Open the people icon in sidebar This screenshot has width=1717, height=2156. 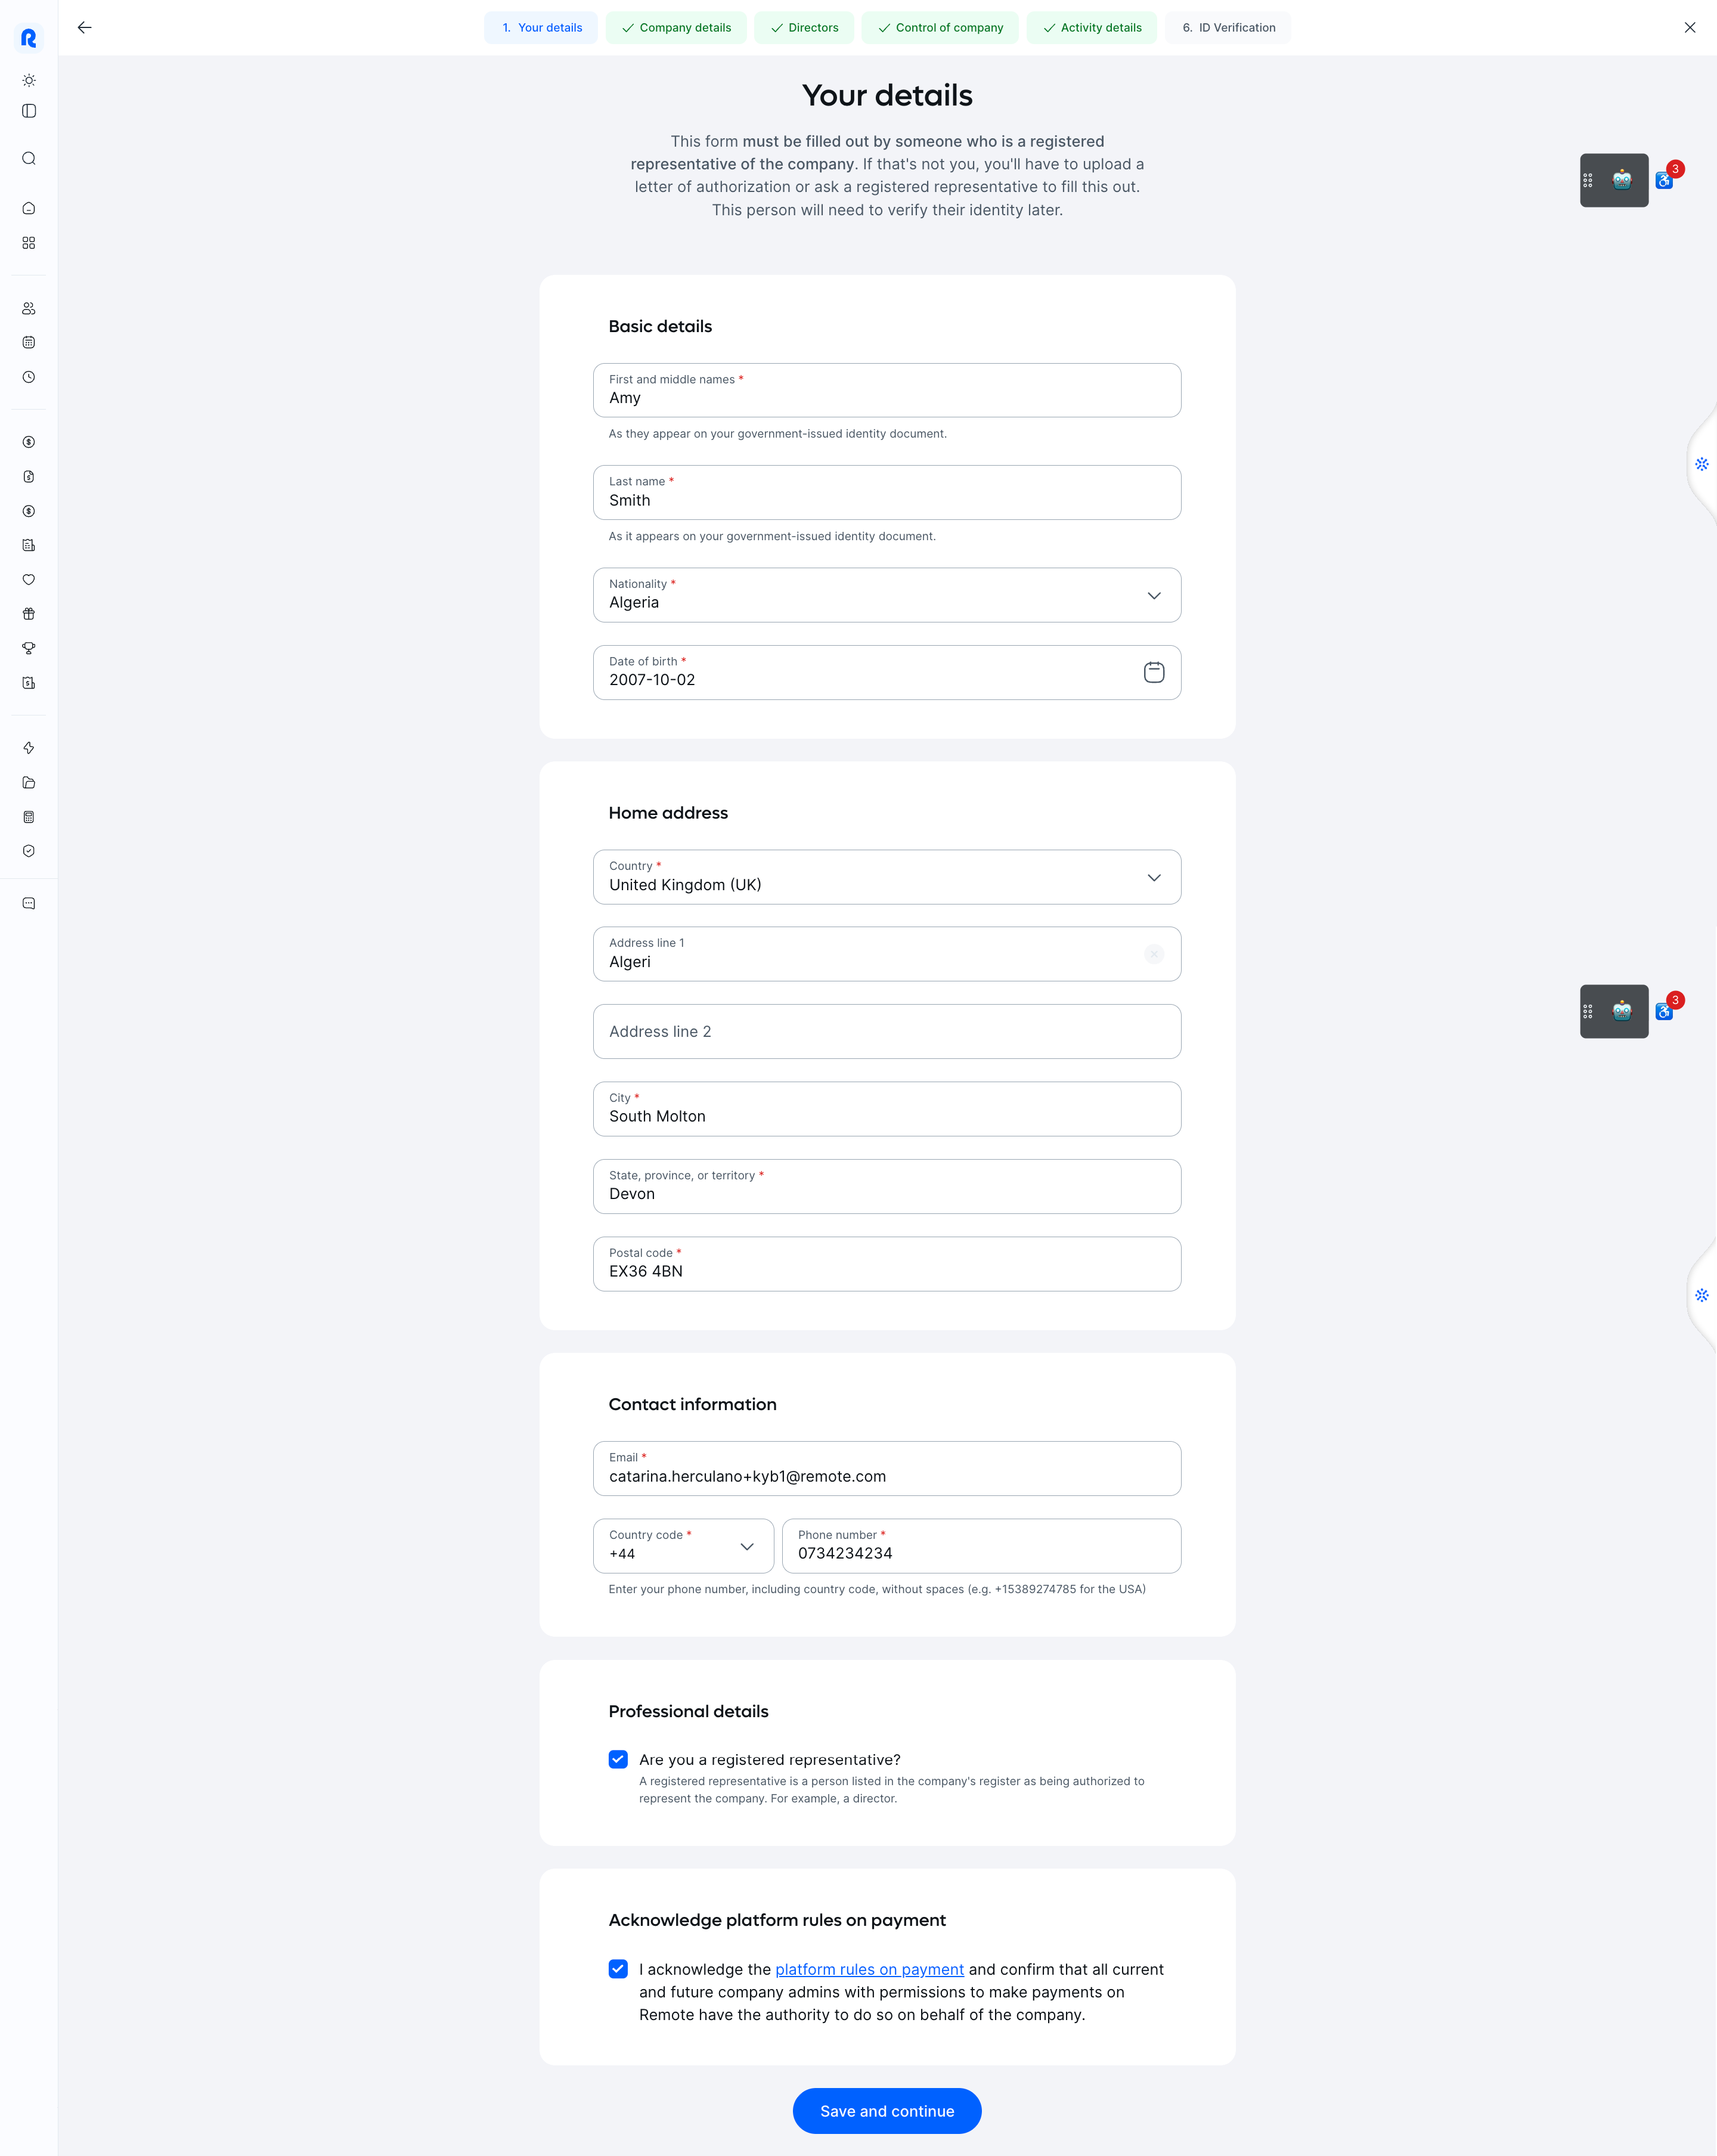(29, 308)
